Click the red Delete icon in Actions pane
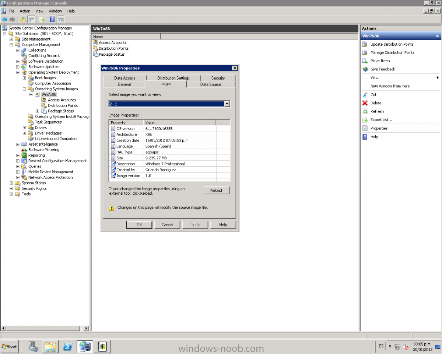This screenshot has width=442, height=354. pos(365,103)
